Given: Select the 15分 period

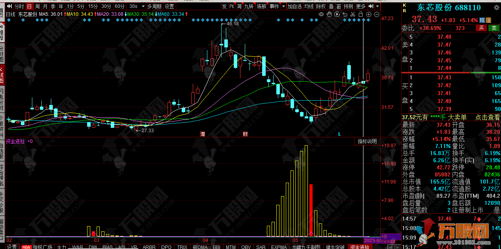Looking at the screenshot, I should pos(93,6).
